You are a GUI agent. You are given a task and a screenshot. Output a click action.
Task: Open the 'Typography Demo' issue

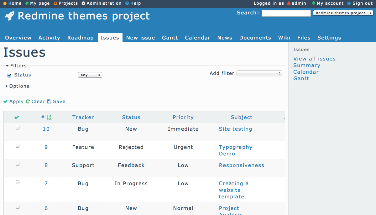236,150
